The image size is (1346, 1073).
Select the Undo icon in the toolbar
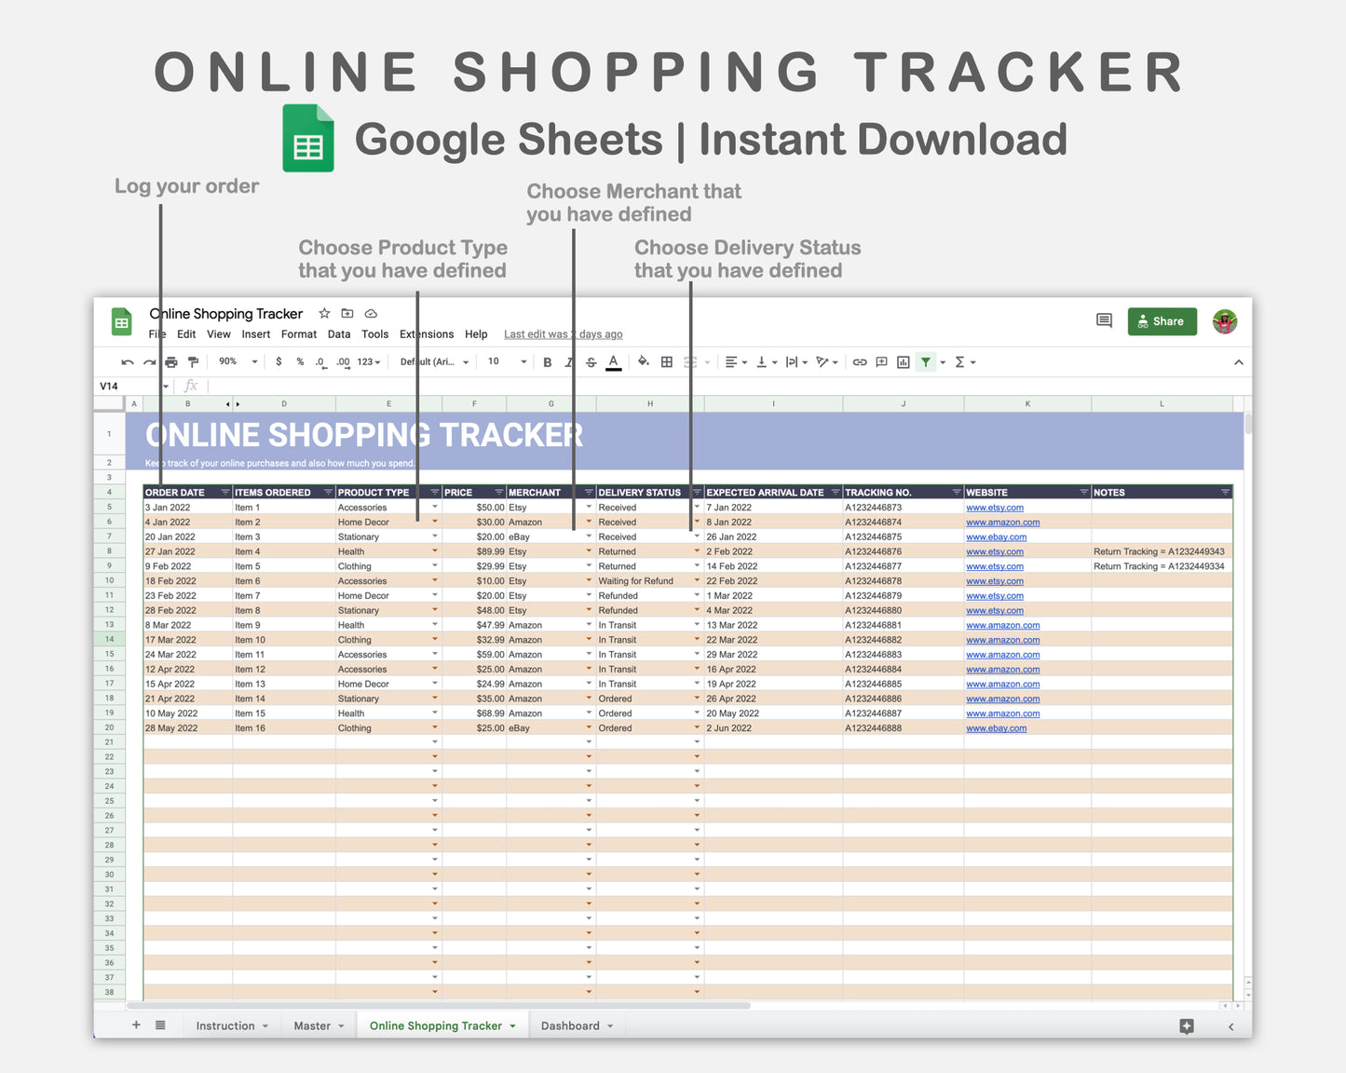coord(127,362)
